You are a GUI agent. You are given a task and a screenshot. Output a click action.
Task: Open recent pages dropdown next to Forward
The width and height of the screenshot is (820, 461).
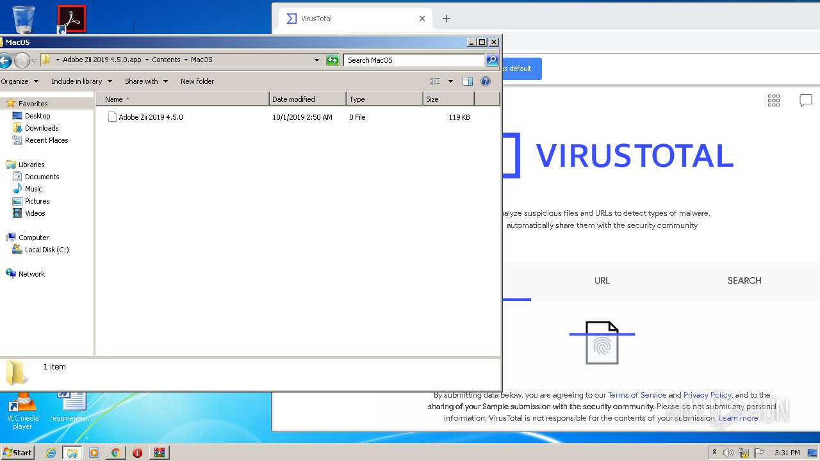[34, 60]
